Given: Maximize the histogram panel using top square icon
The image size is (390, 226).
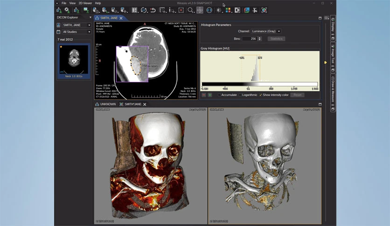Looking at the screenshot, I should 320,18.
